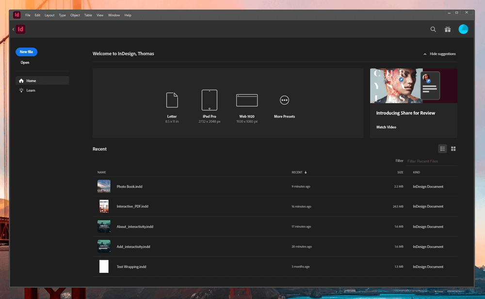The image size is (485, 299).
Task: Click the '3 months ago' timestamp
Action: pyautogui.click(x=300, y=267)
